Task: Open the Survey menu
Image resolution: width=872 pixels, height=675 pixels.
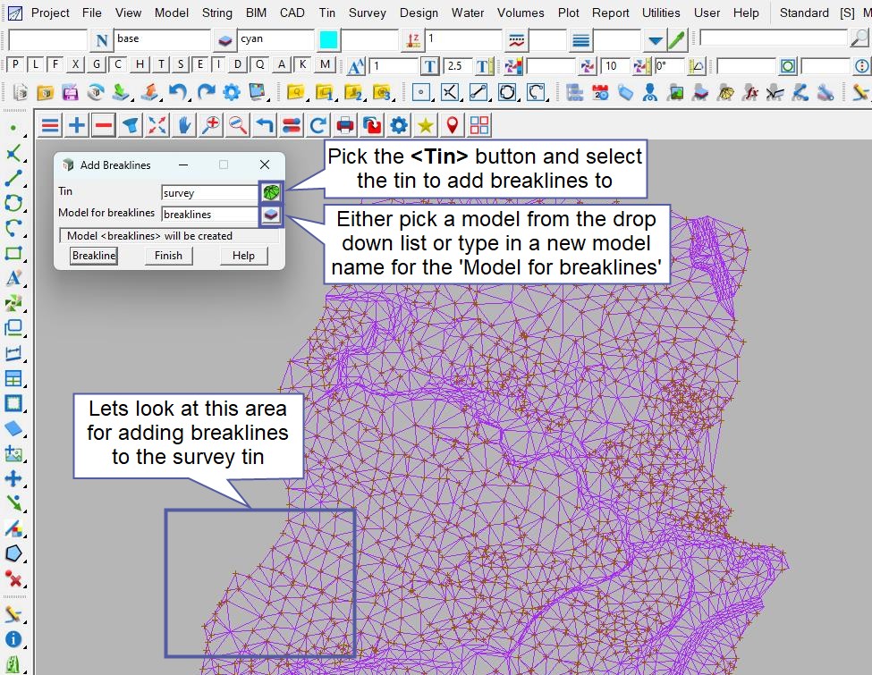Action: [367, 13]
